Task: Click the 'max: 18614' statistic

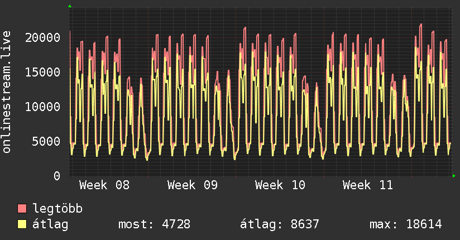Action: [406, 224]
